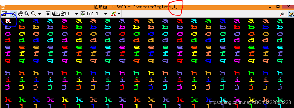Choose the hand move tool

tap(20, 14)
